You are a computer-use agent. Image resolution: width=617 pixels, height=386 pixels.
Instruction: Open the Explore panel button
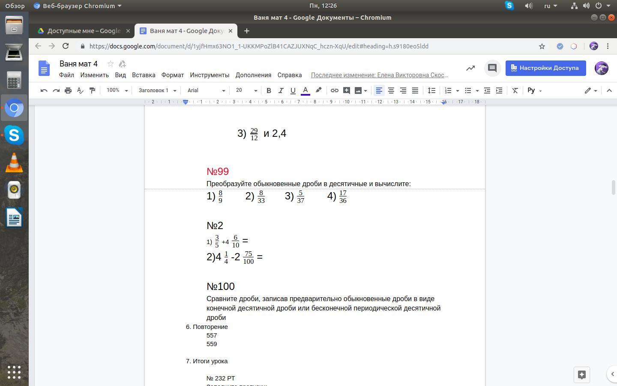pyautogui.click(x=582, y=374)
